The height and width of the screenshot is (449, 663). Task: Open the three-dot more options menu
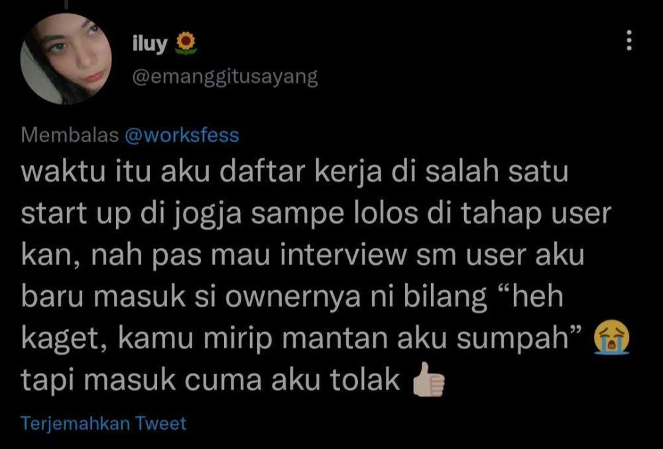[629, 40]
